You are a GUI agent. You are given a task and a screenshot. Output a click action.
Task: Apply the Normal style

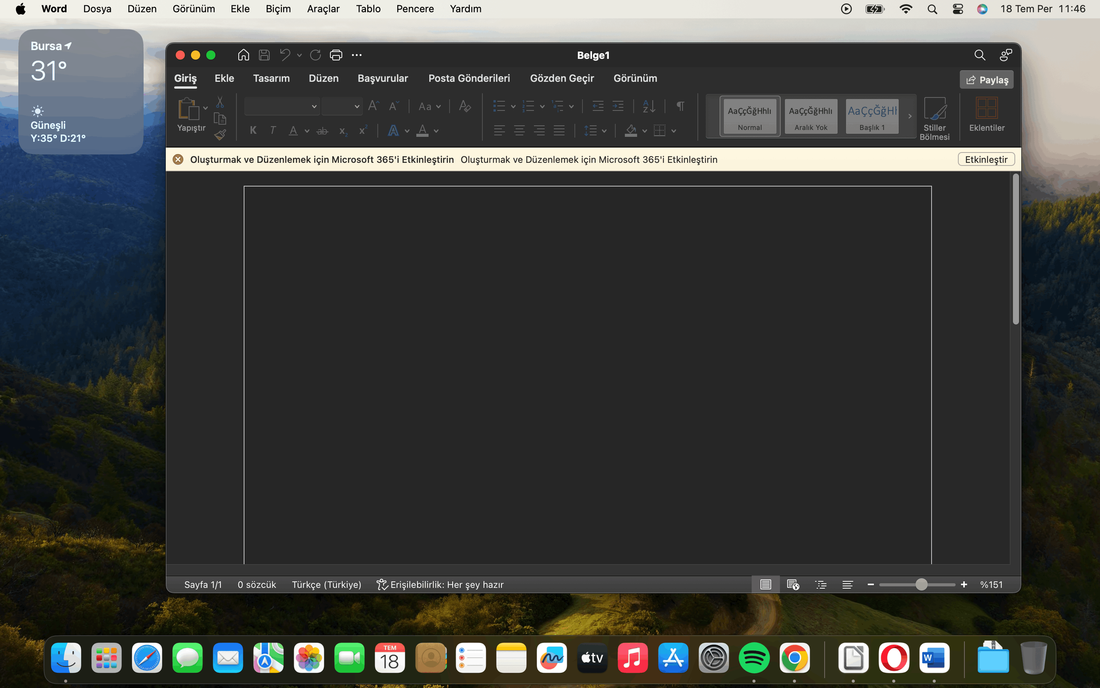750,116
